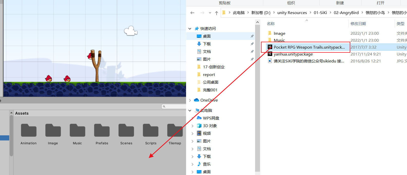The height and width of the screenshot is (175, 407).
Task: Click 01-SiKi in the breadcrumb
Action: pos(320,13)
